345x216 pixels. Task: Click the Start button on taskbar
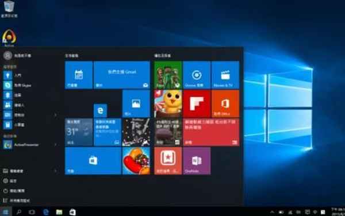[x=6, y=212]
